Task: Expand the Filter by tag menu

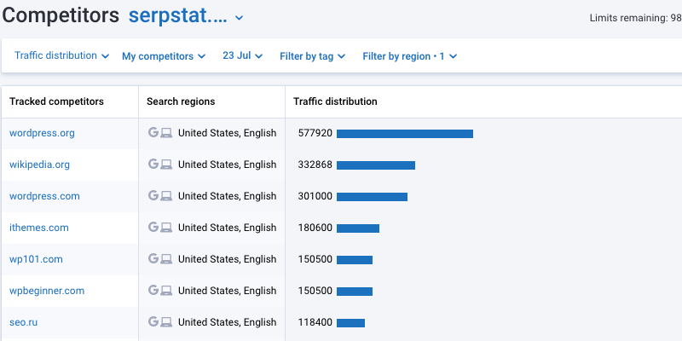Action: [x=312, y=56]
